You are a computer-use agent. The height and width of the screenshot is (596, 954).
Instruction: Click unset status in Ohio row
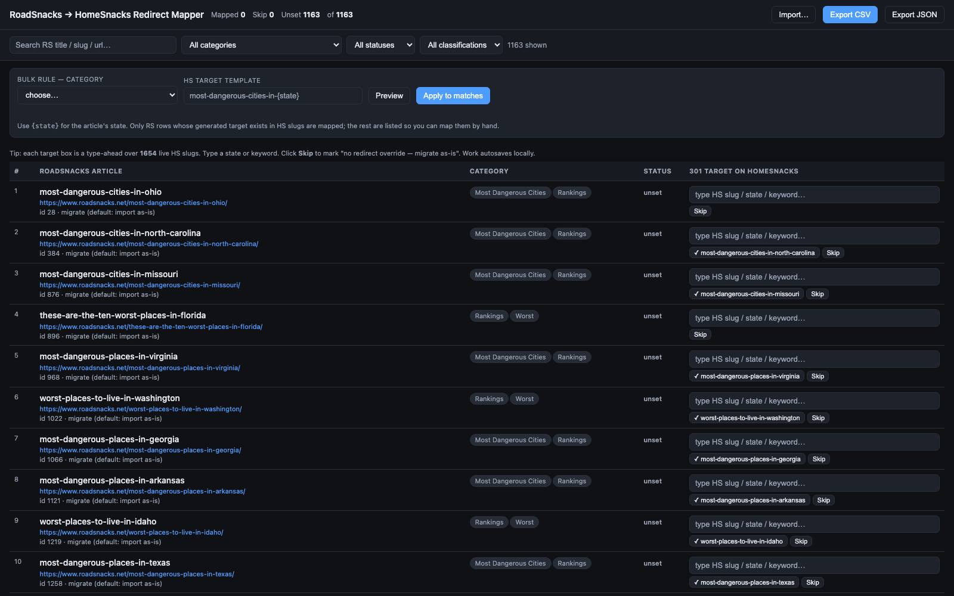[652, 193]
